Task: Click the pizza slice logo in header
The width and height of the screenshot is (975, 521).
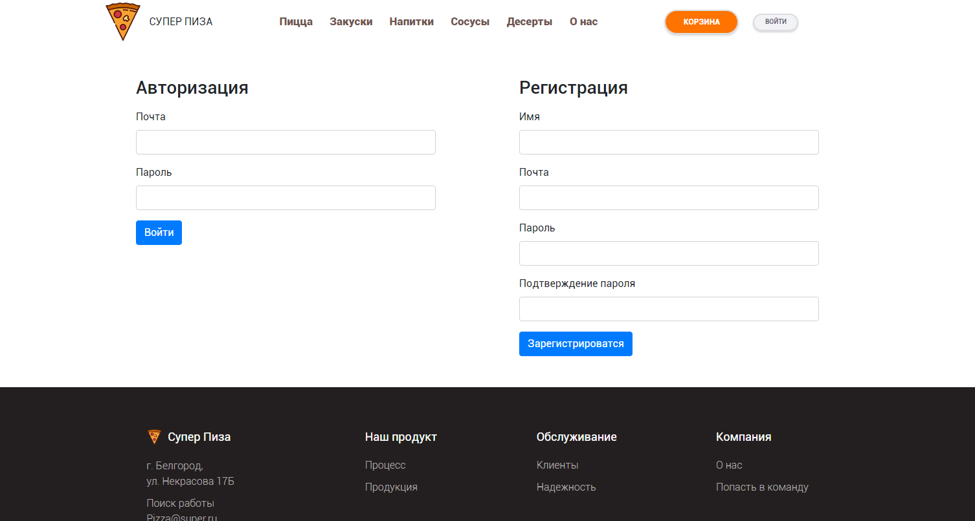Action: (x=122, y=21)
